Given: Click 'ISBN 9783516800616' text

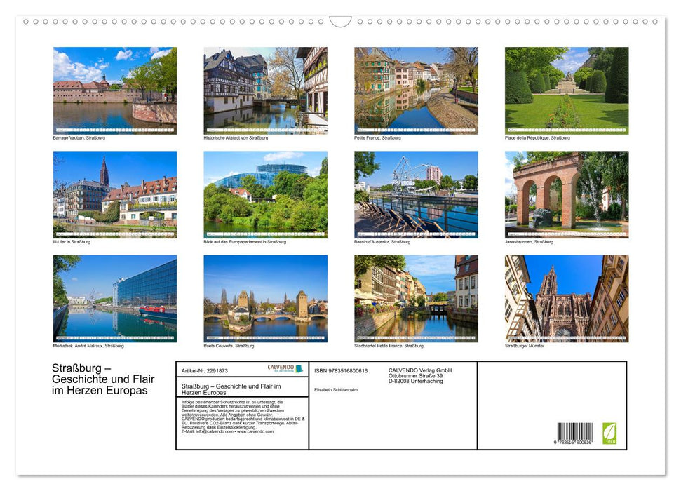Looking at the screenshot, I should (341, 370).
